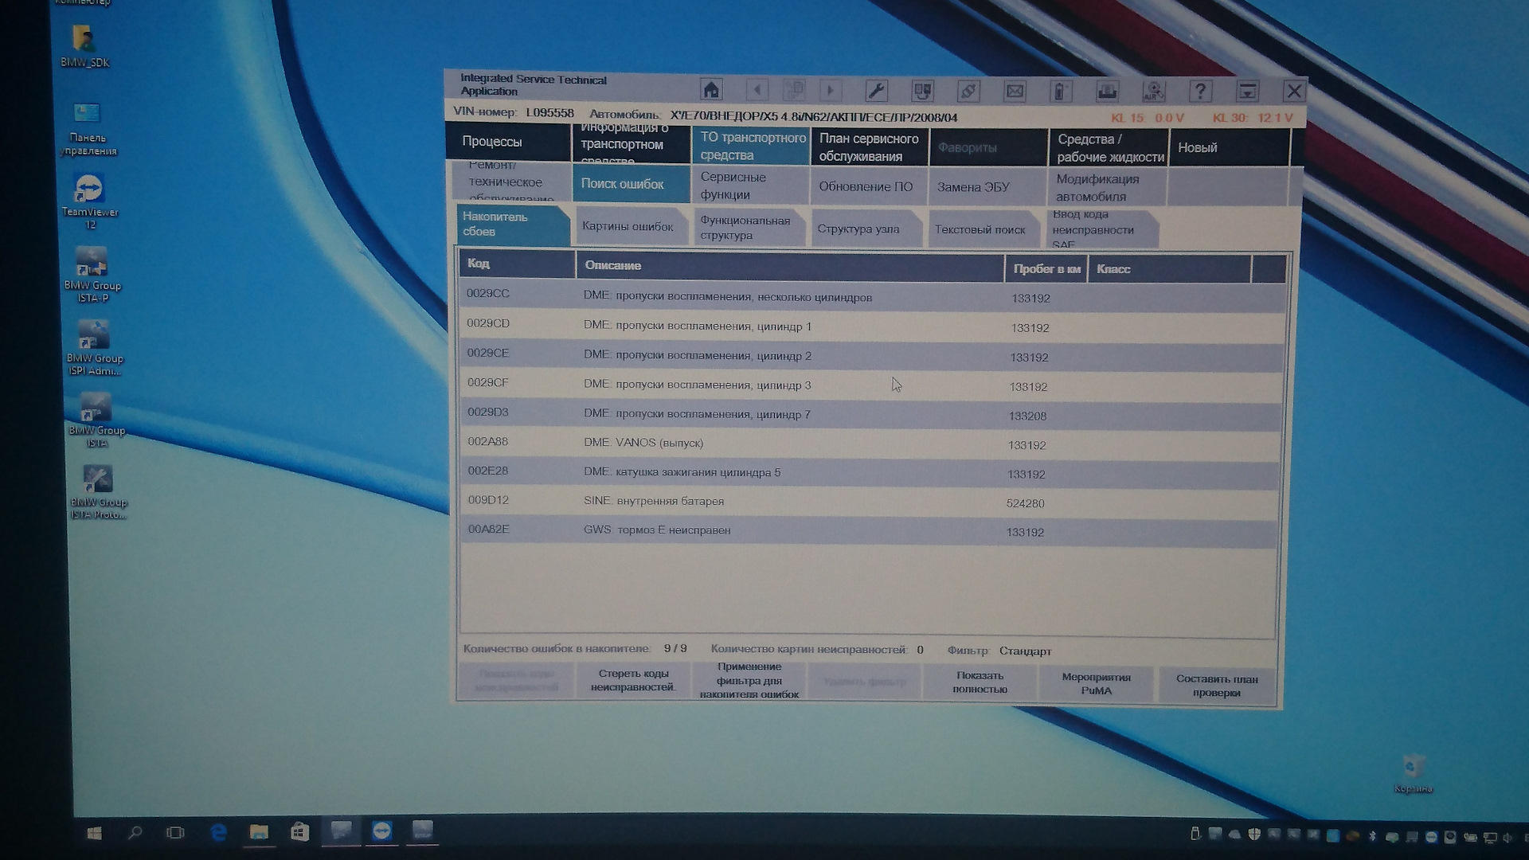Open TeamViewer from the taskbar
The image size is (1529, 860).
pos(381,831)
